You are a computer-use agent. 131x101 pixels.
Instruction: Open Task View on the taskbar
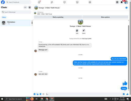click(36, 99)
